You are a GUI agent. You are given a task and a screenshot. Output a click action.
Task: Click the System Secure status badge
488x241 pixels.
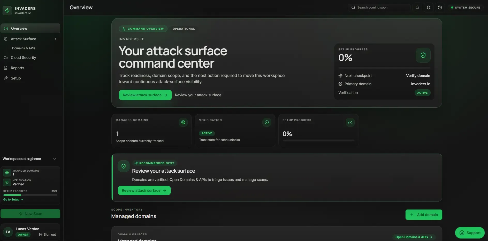click(466, 7)
